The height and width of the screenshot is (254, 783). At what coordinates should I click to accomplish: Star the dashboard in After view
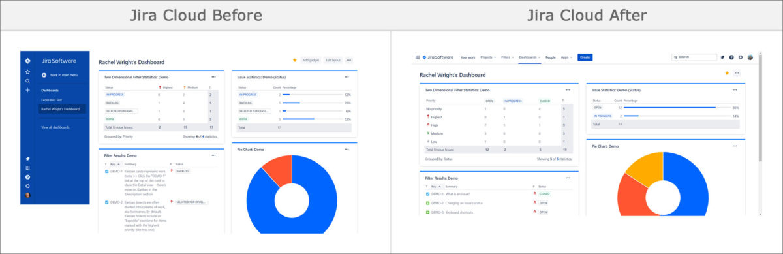click(728, 73)
